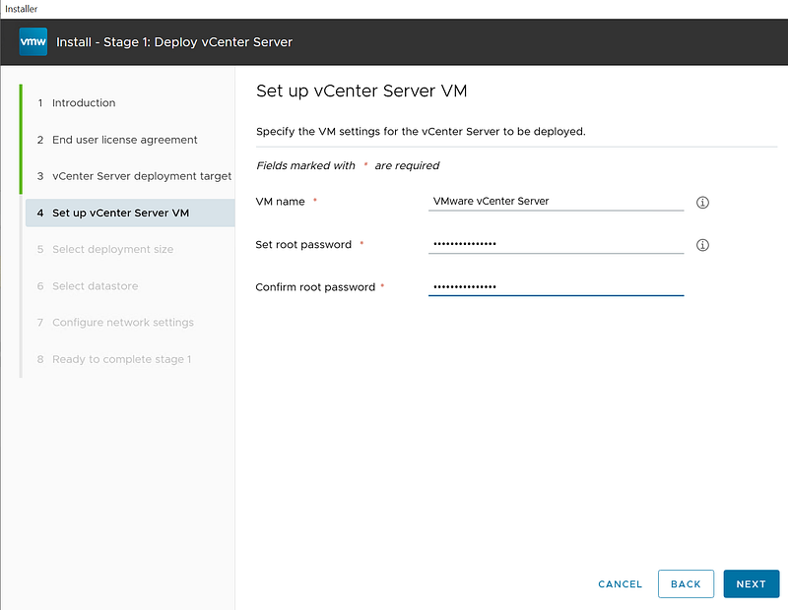Focus the VM name text field
The image size is (788, 610).
pos(556,201)
